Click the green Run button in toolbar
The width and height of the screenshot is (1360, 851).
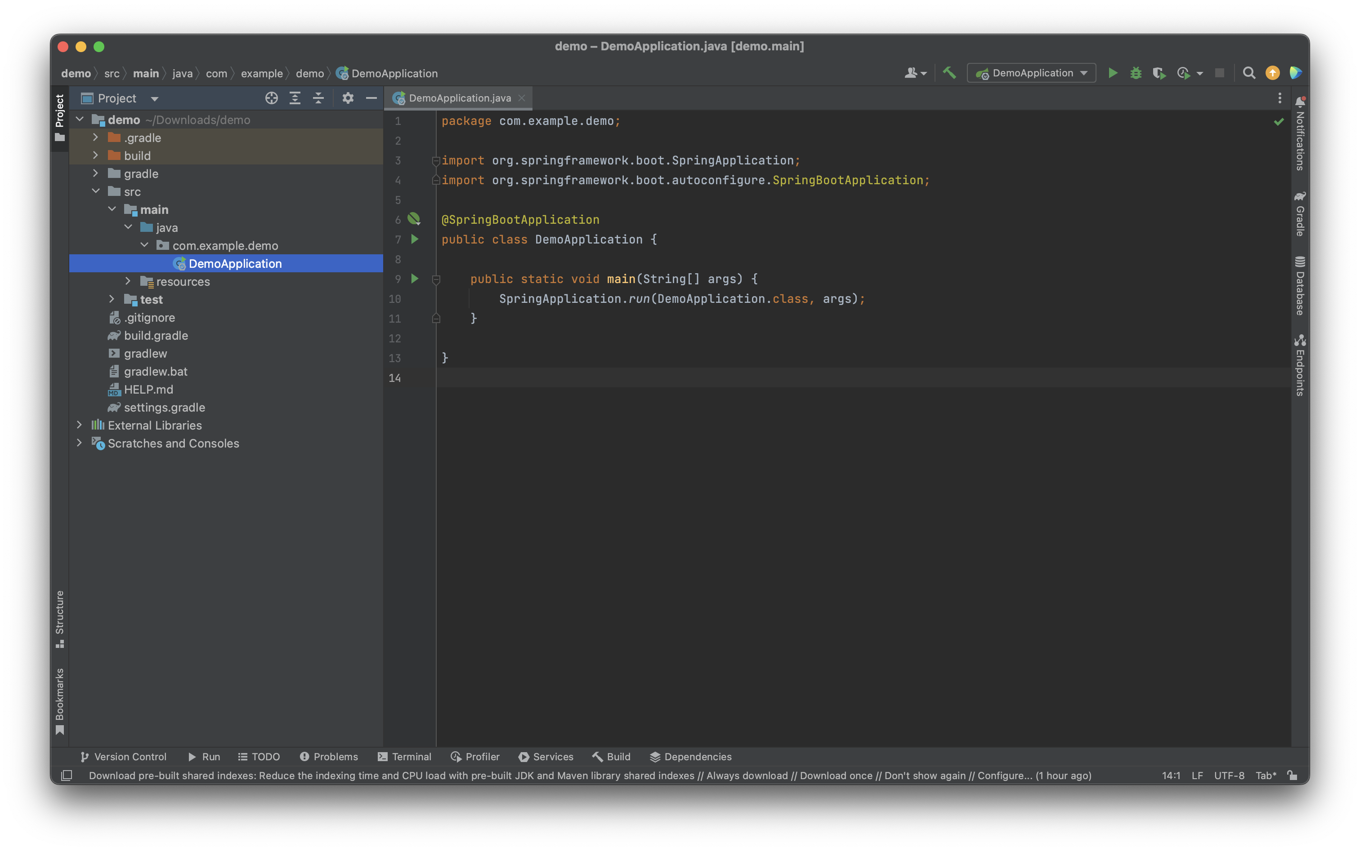click(x=1113, y=73)
